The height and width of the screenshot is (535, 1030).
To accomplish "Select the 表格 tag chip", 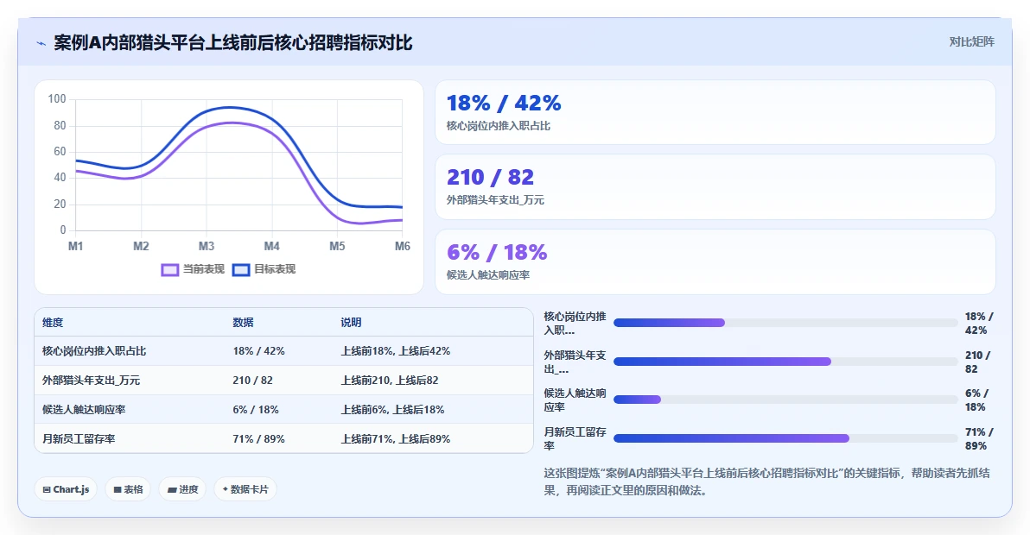I will 128,489.
